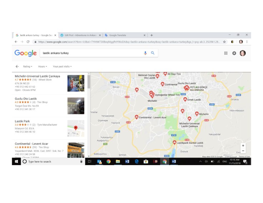Expand the Your past visits dropdown
This screenshot has height=203, width=263.
click(x=62, y=66)
